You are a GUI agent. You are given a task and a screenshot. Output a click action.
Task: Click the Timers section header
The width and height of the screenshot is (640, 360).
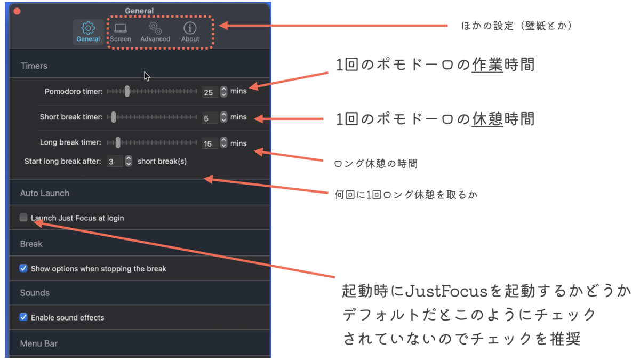[34, 66]
